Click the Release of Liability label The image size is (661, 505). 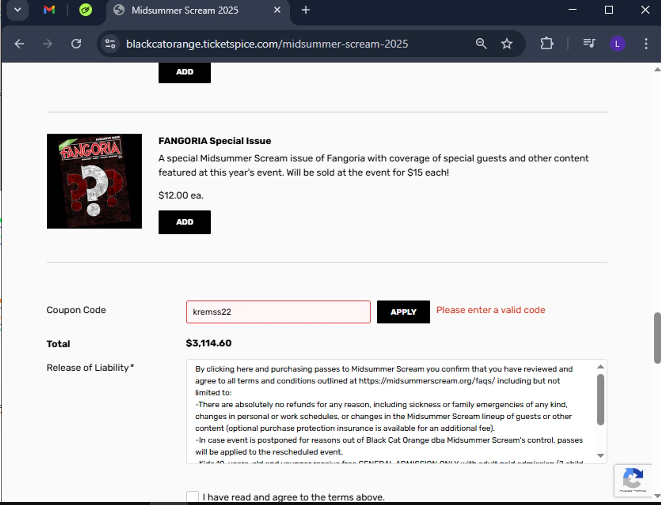(90, 368)
